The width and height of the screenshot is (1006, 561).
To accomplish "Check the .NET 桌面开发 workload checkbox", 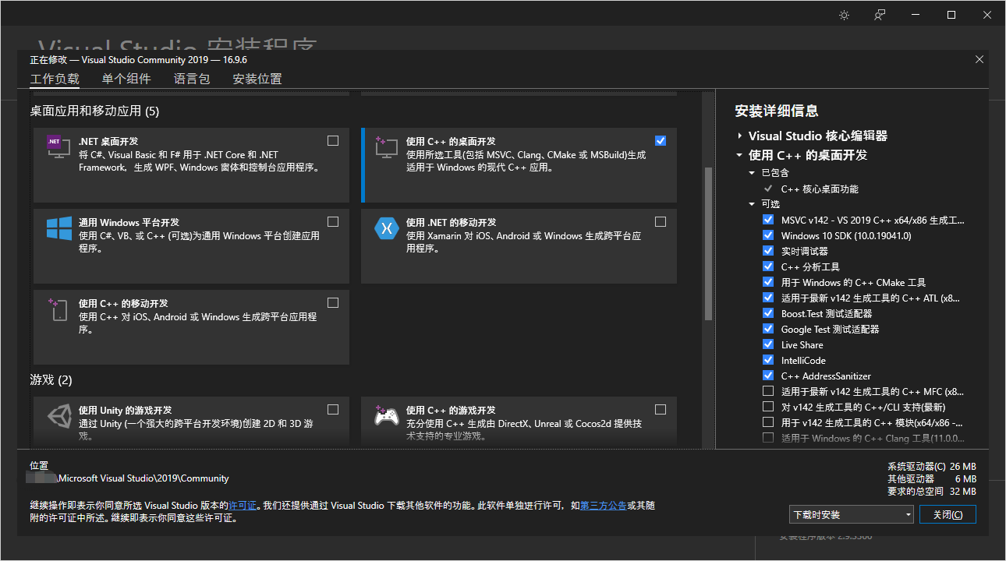I will pos(333,141).
